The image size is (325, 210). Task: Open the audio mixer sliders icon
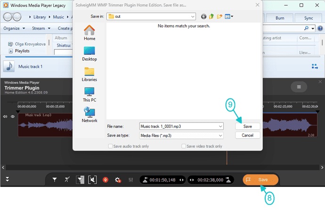pyautogui.click(x=130, y=180)
